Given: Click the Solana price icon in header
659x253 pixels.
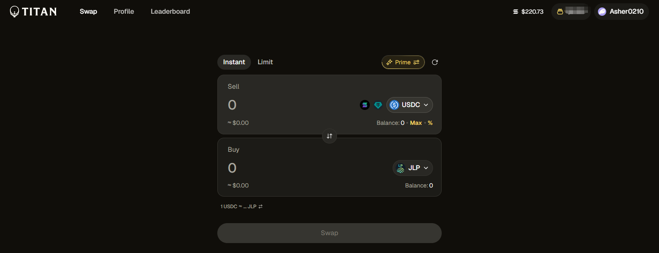Looking at the screenshot, I should 516,12.
